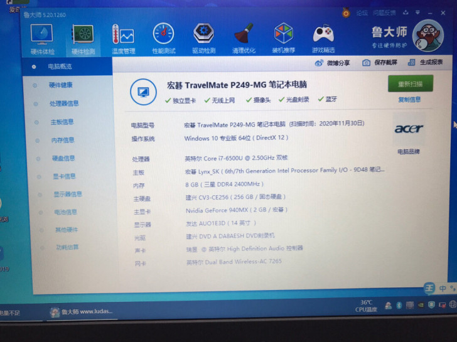Click Windows 10 专业版 64位 text
457x342 pixels.
click(x=237, y=138)
